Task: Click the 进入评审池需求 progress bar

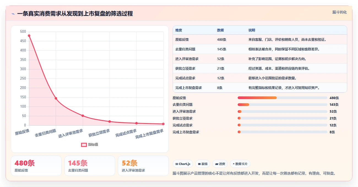Action: click(x=282, y=112)
